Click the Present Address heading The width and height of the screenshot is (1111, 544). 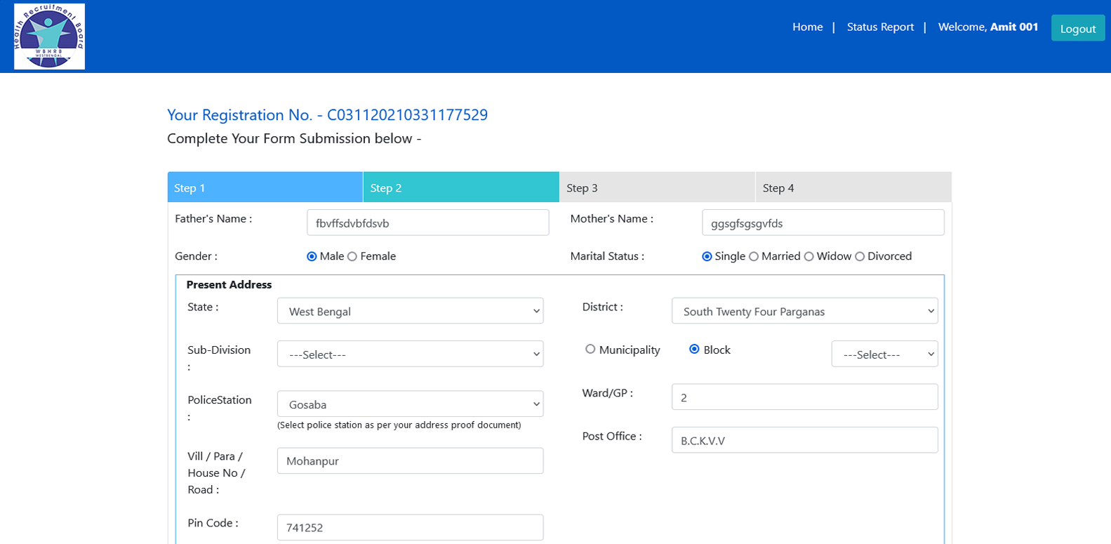point(229,285)
